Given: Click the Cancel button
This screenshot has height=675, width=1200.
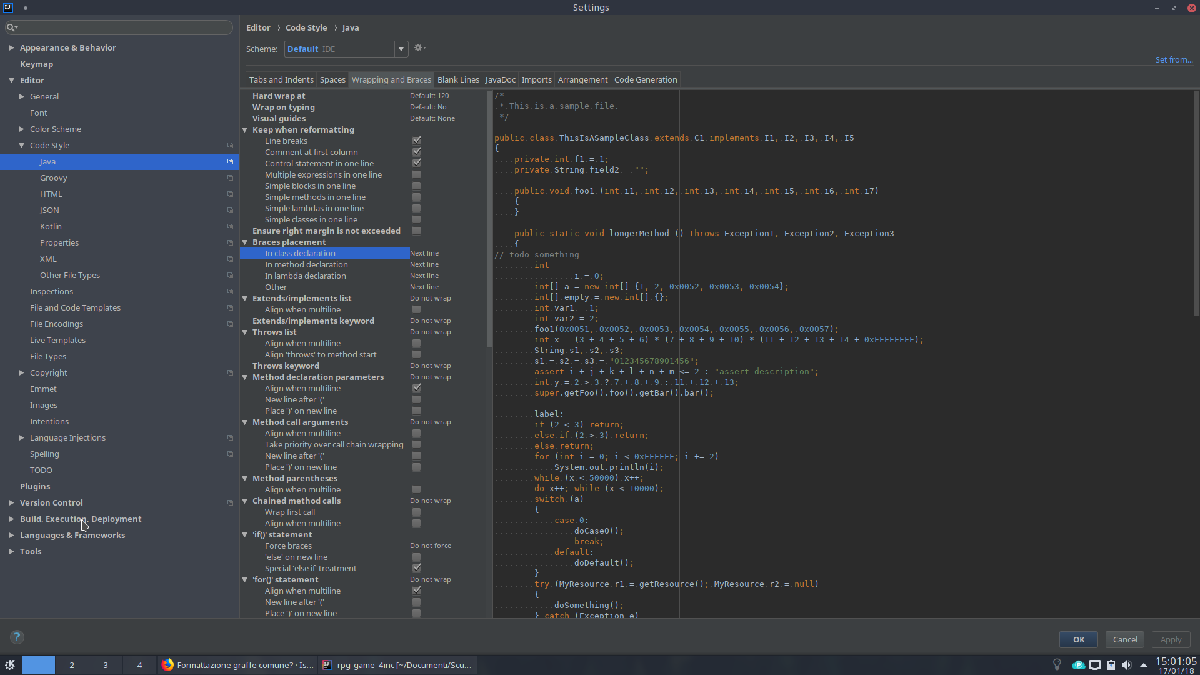Looking at the screenshot, I should click(x=1125, y=639).
